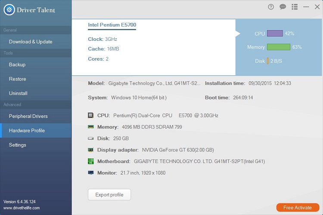Click Windows 10 Home(64 bit) text

139,98
